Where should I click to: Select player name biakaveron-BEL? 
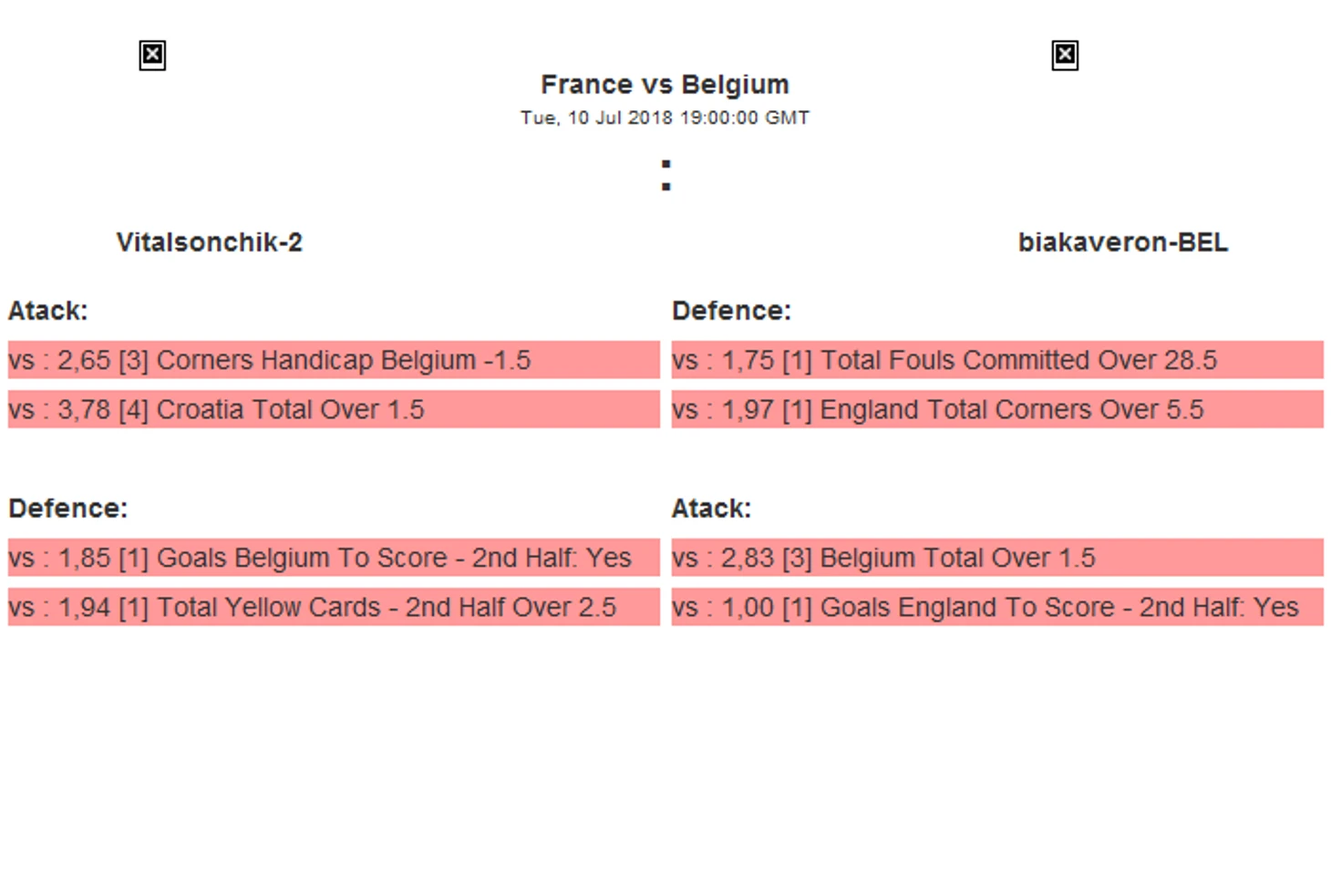1122,242
